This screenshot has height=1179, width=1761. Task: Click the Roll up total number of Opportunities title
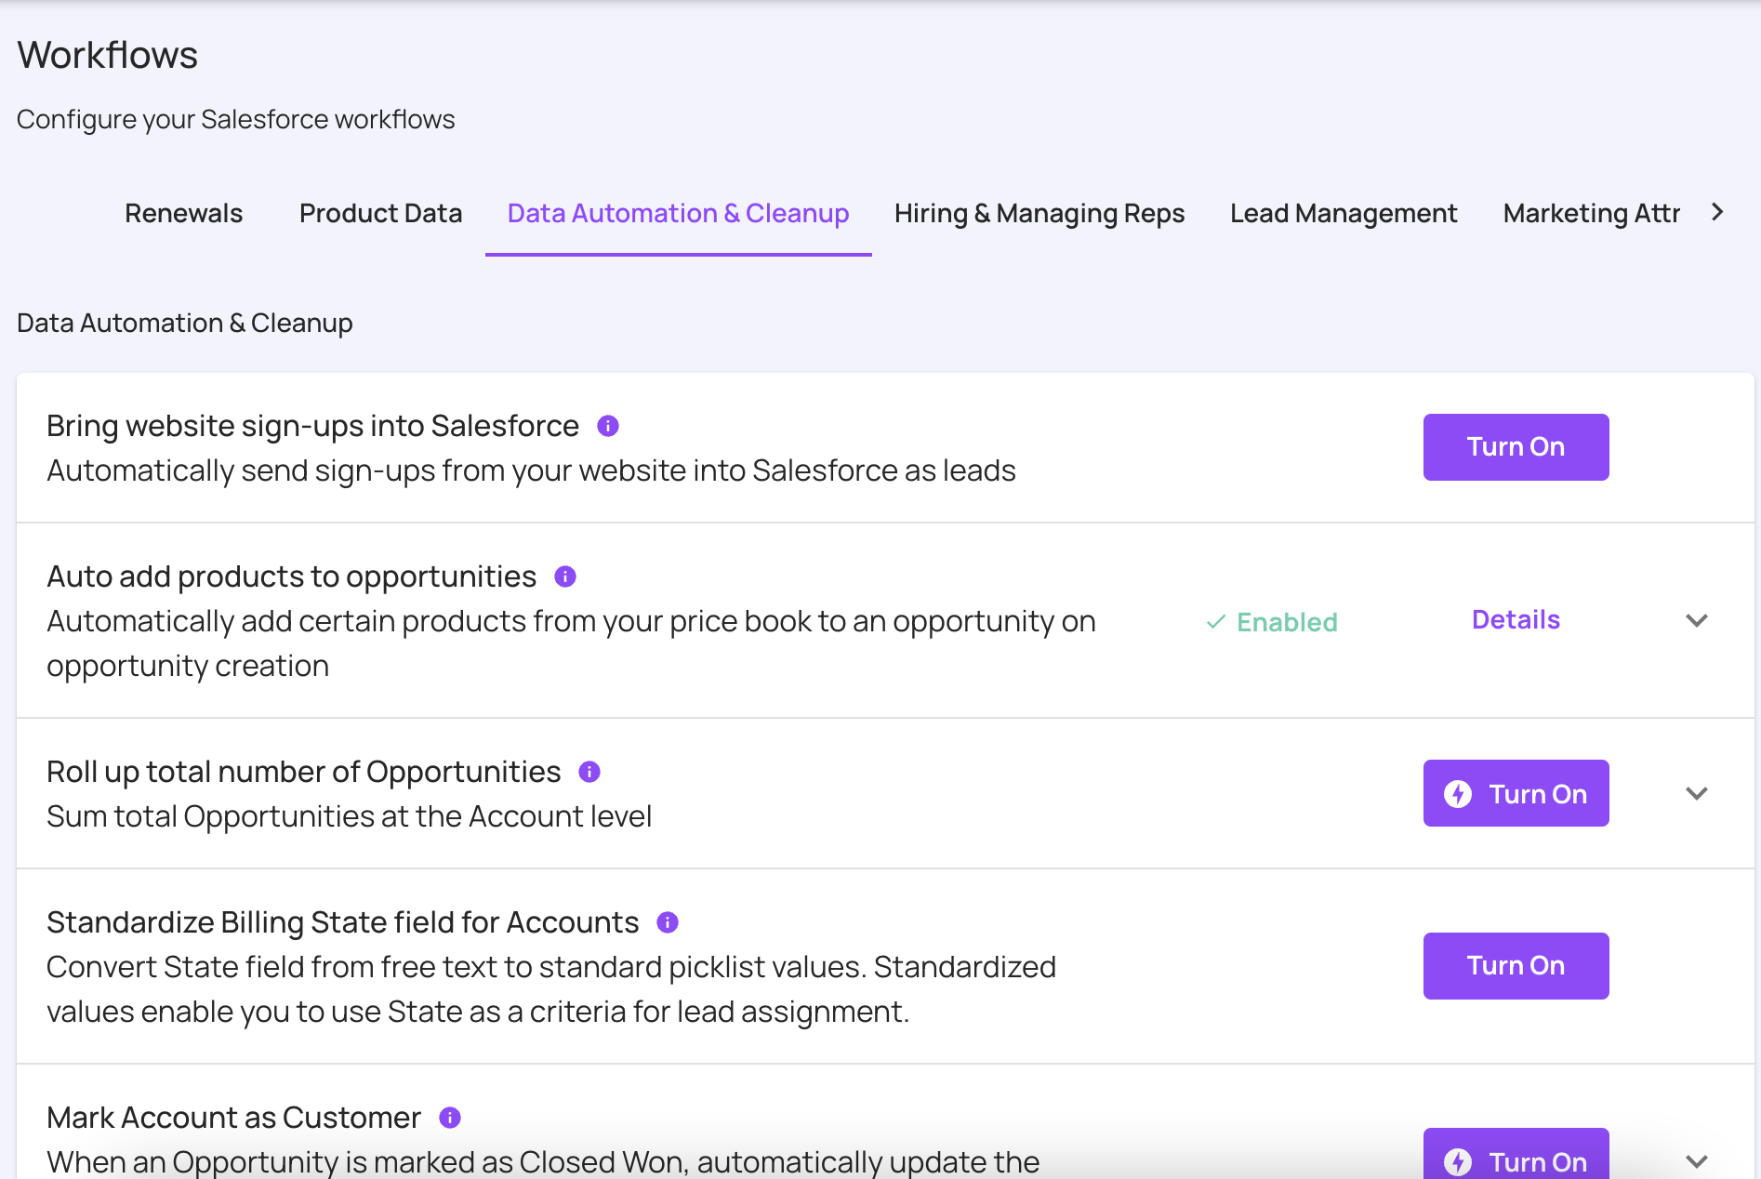(x=303, y=772)
